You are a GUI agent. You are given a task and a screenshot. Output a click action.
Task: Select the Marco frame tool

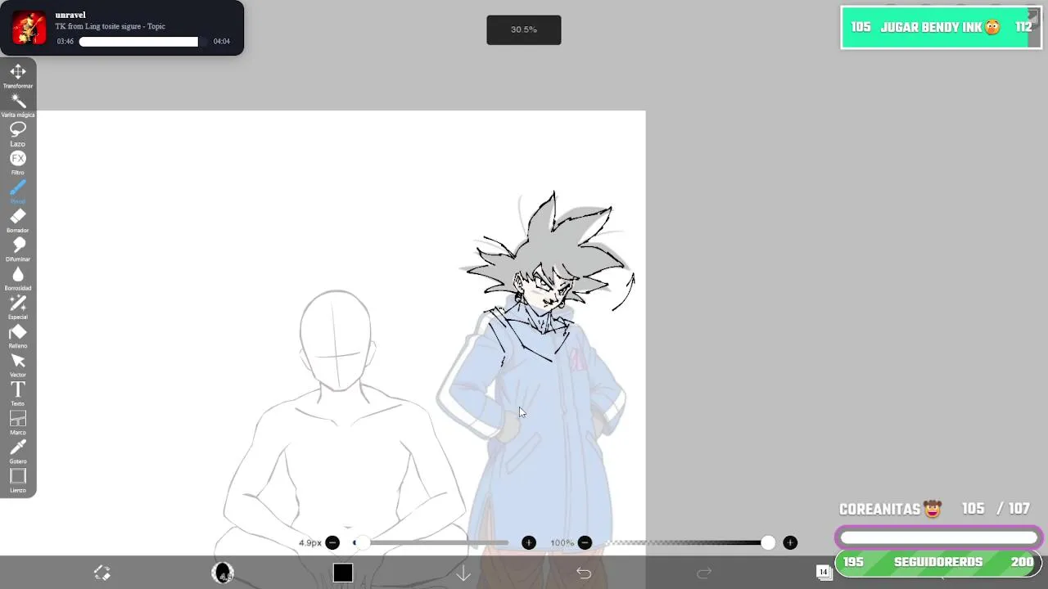click(18, 422)
